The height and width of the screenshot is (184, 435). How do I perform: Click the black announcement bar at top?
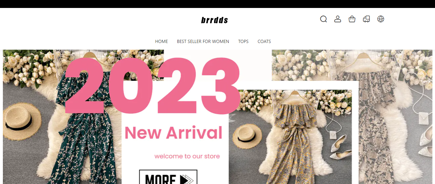click(x=217, y=4)
